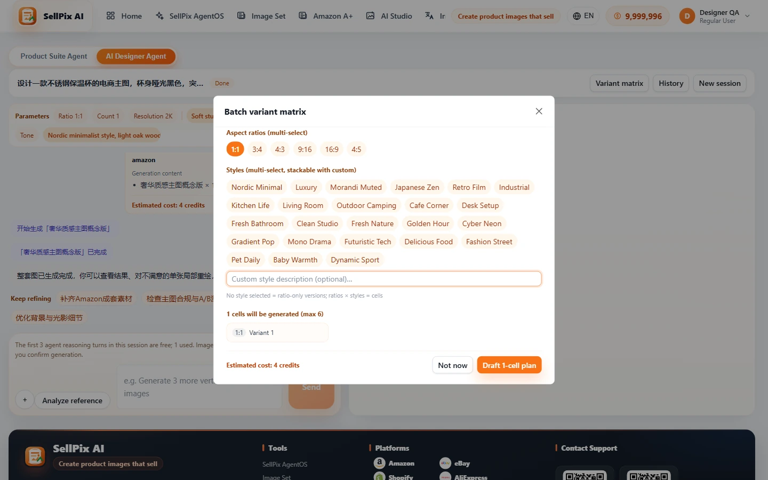The image size is (768, 480).
Task: Click the AI Studio image icon
Action: (370, 16)
